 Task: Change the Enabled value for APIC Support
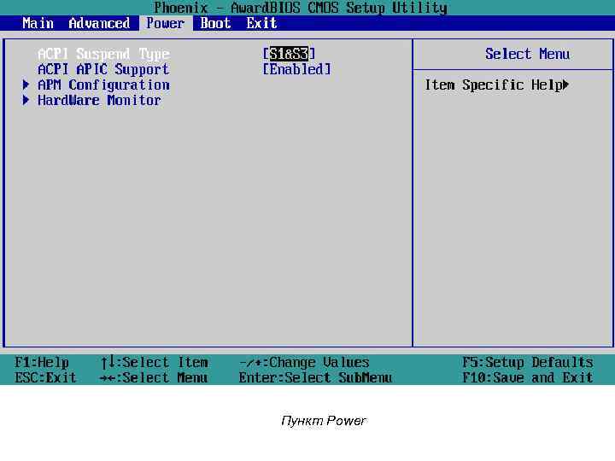pyautogui.click(x=297, y=69)
